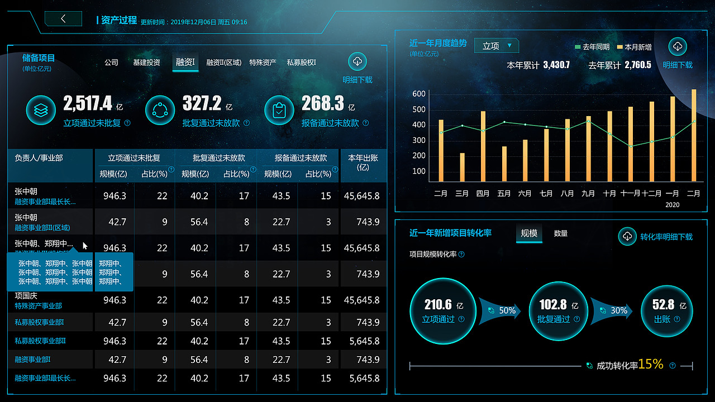The width and height of the screenshot is (715, 402).
Task: Click the 立项通过未批复 link under 2,517.4
Action: click(x=92, y=123)
